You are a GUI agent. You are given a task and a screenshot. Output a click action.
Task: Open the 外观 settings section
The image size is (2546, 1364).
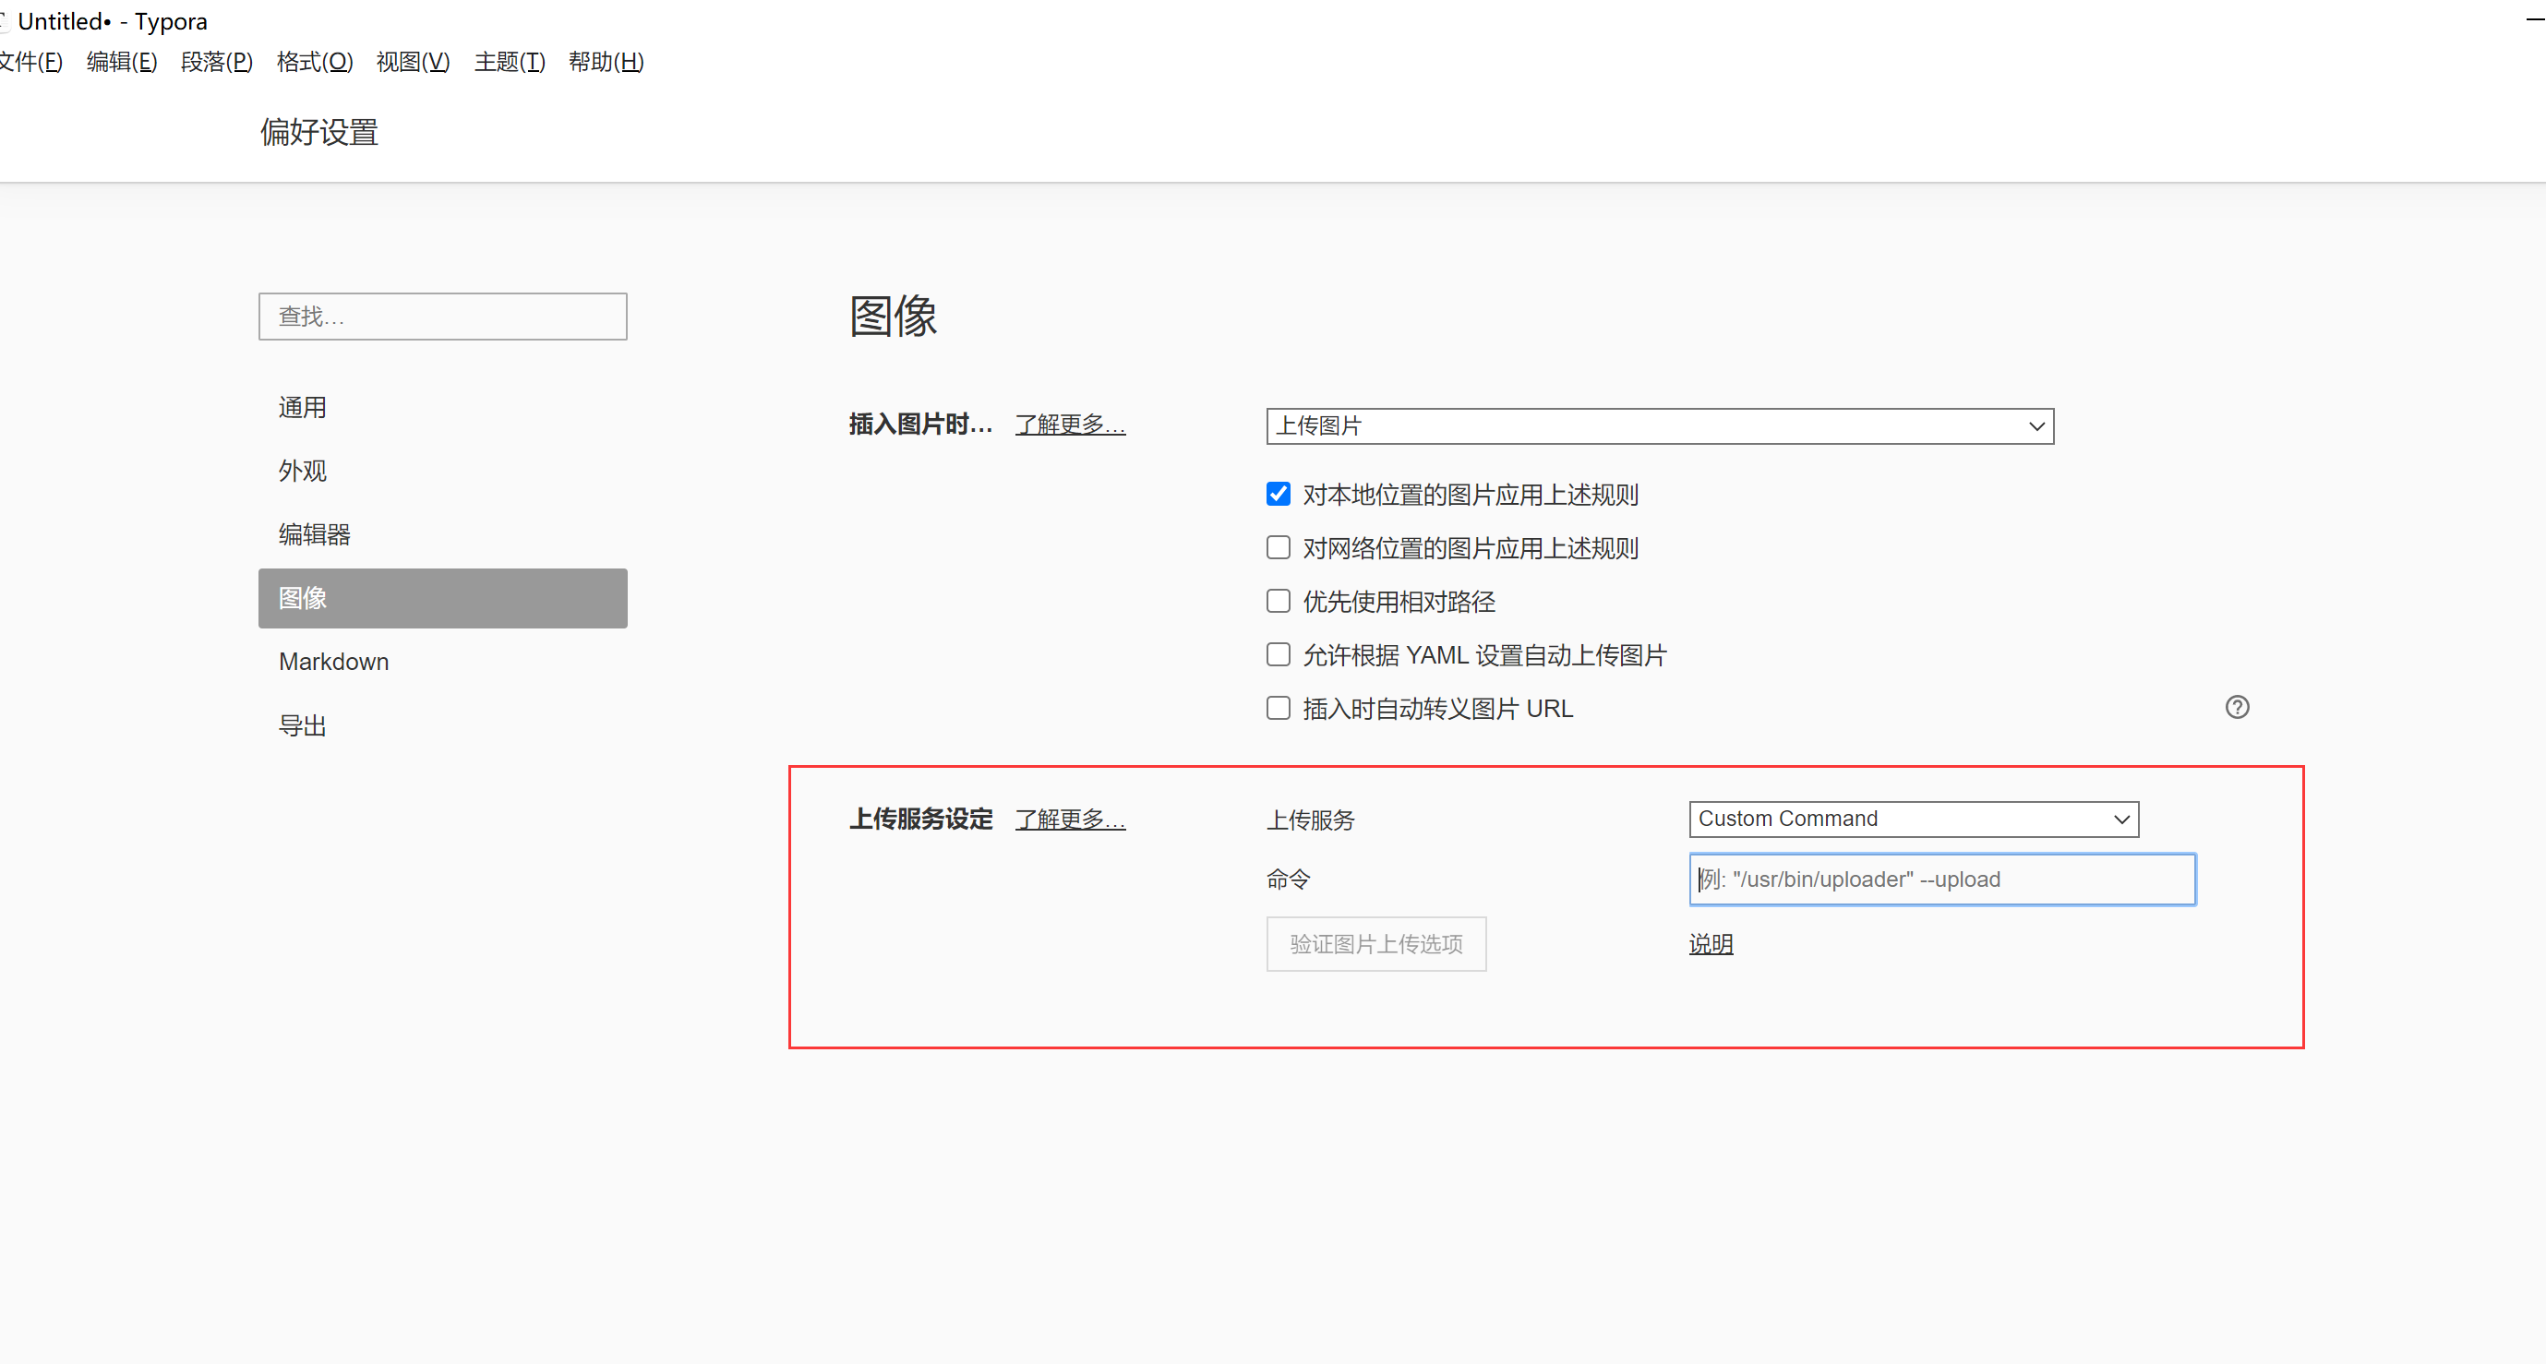303,471
